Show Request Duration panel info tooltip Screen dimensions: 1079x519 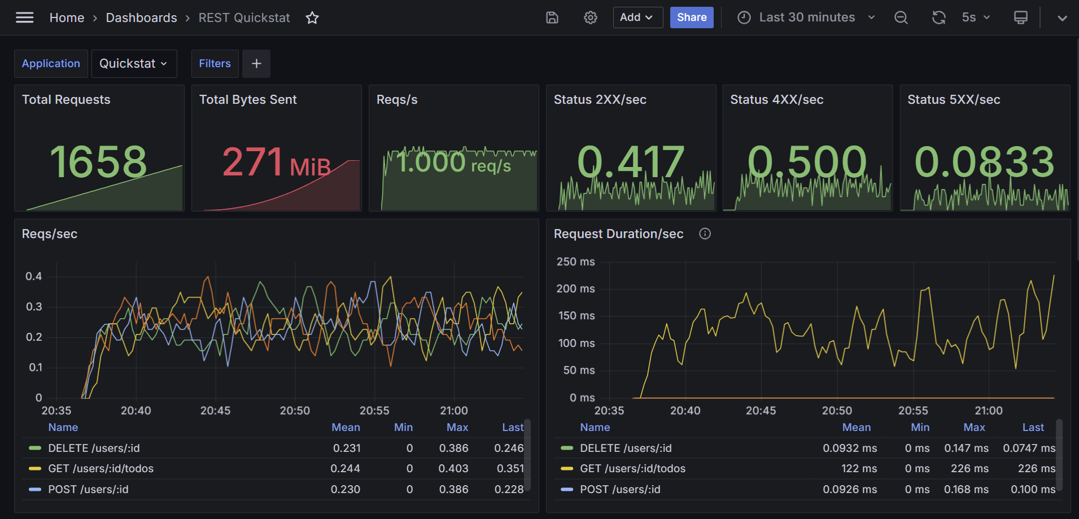tap(705, 234)
